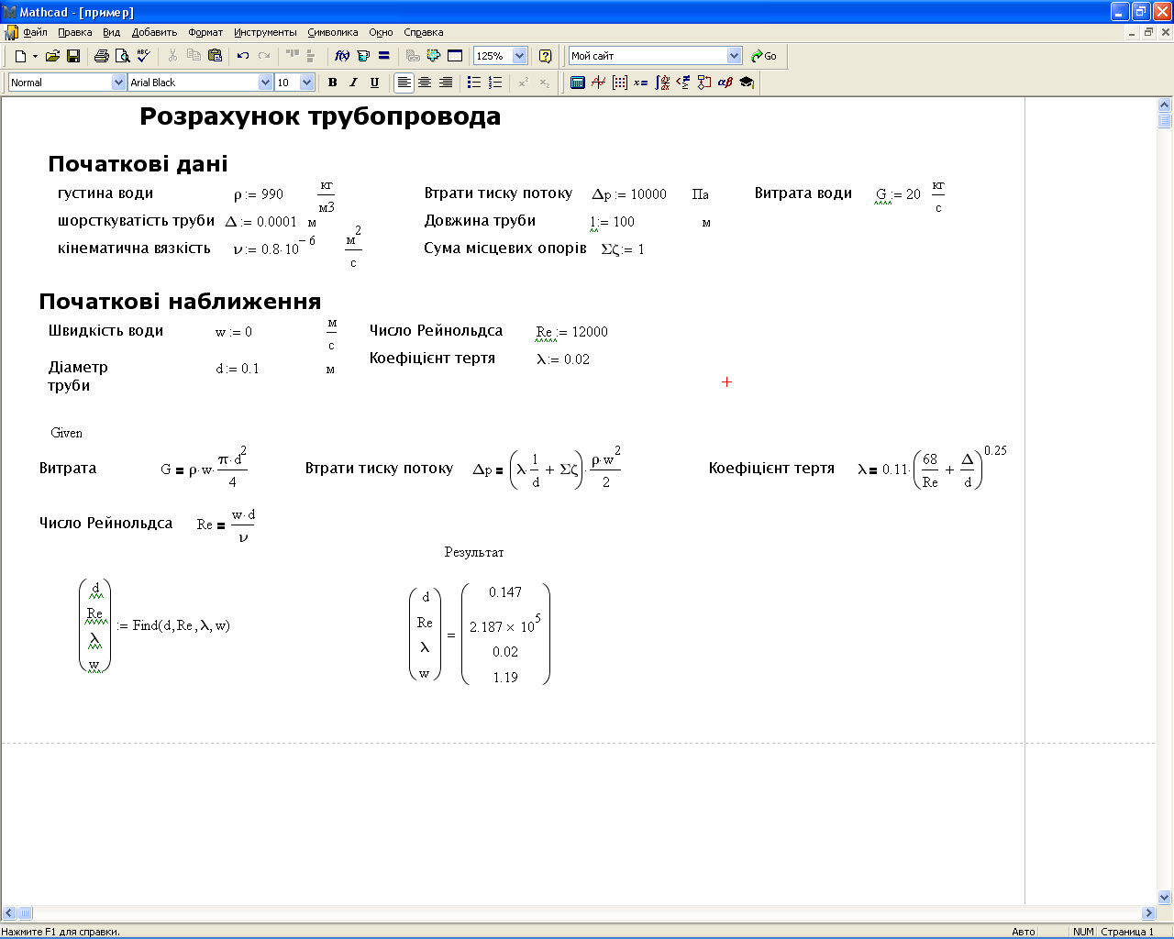The width and height of the screenshot is (1174, 939).
Task: Toggle Bold formatting
Action: 333,83
